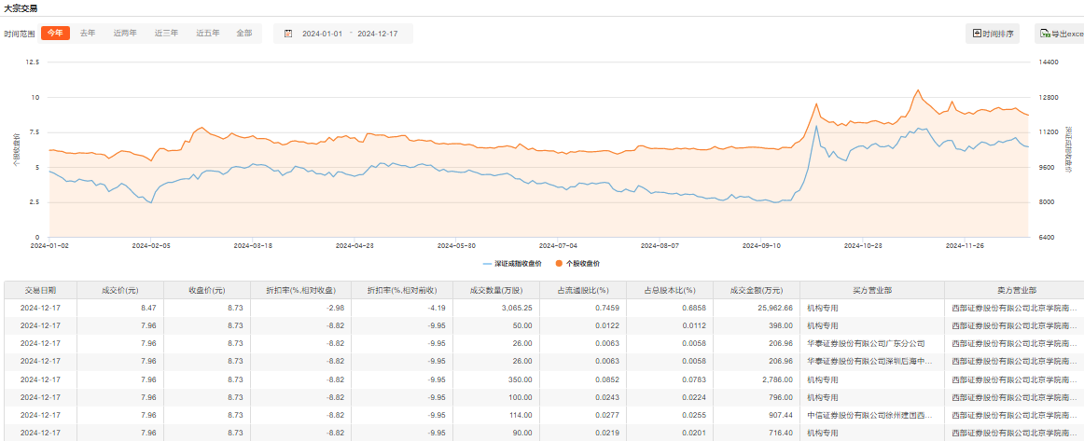Viewport: 1084px width, 441px height.
Task: Select the 今年 time range
Action: tap(55, 33)
